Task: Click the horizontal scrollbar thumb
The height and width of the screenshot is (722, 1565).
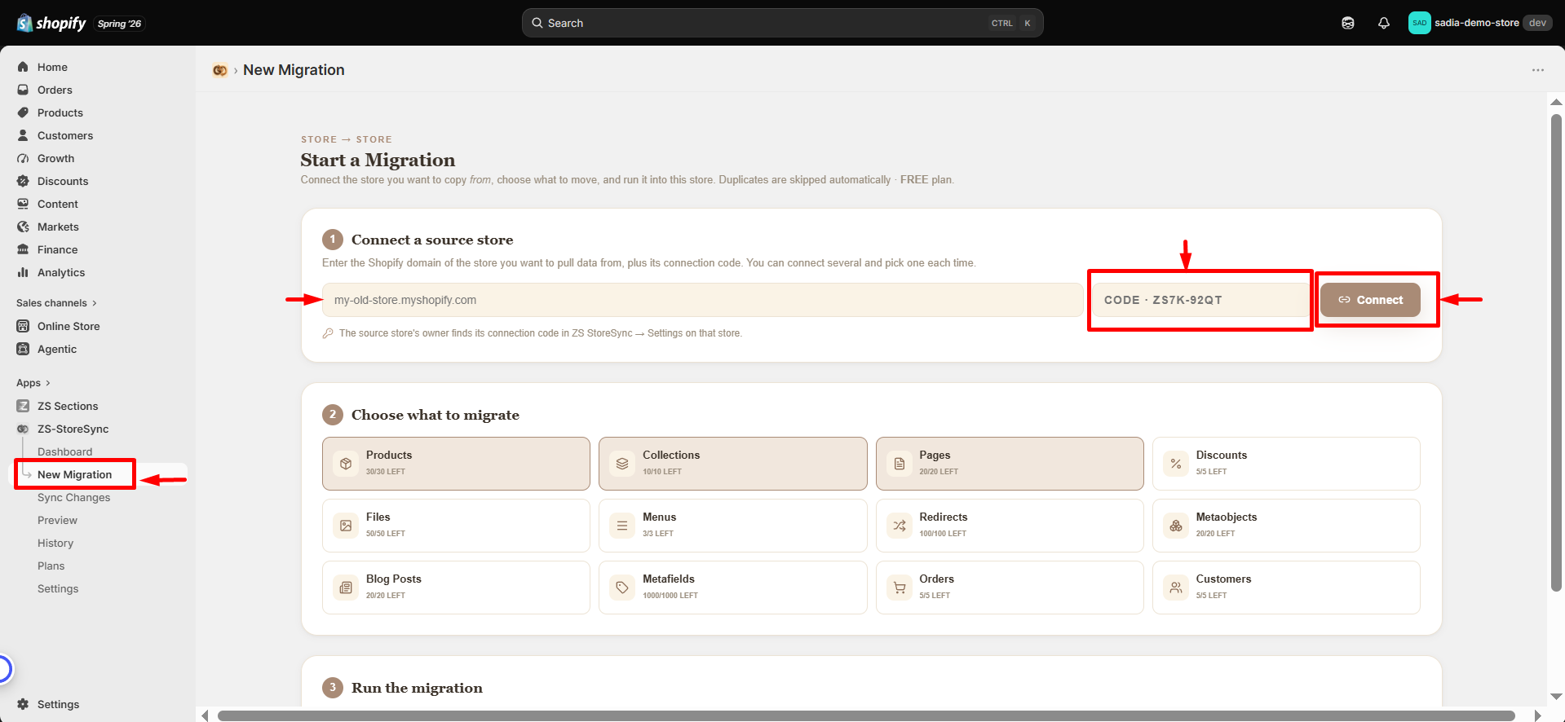Action: pos(866,715)
